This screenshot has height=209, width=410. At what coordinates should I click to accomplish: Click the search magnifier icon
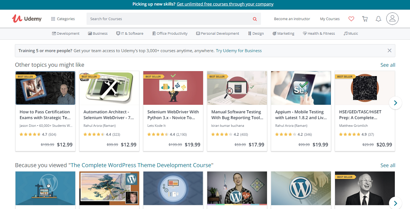pyautogui.click(x=255, y=19)
